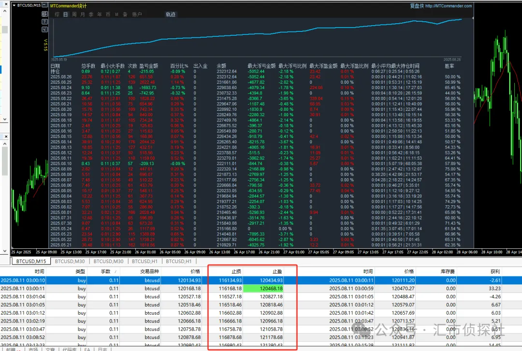Viewport: 522px width, 351px height.
Task: Click the 持仓 open positions row
Action: tap(56, 71)
